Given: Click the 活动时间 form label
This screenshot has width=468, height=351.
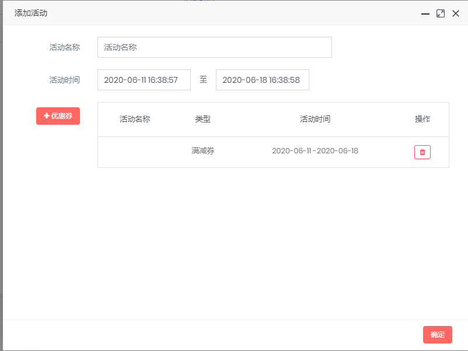Looking at the screenshot, I should (x=64, y=80).
